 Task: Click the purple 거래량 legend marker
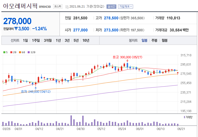tap(185, 117)
